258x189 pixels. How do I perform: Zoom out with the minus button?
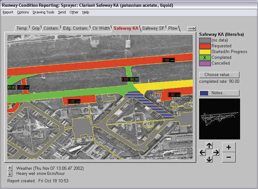click(229, 157)
